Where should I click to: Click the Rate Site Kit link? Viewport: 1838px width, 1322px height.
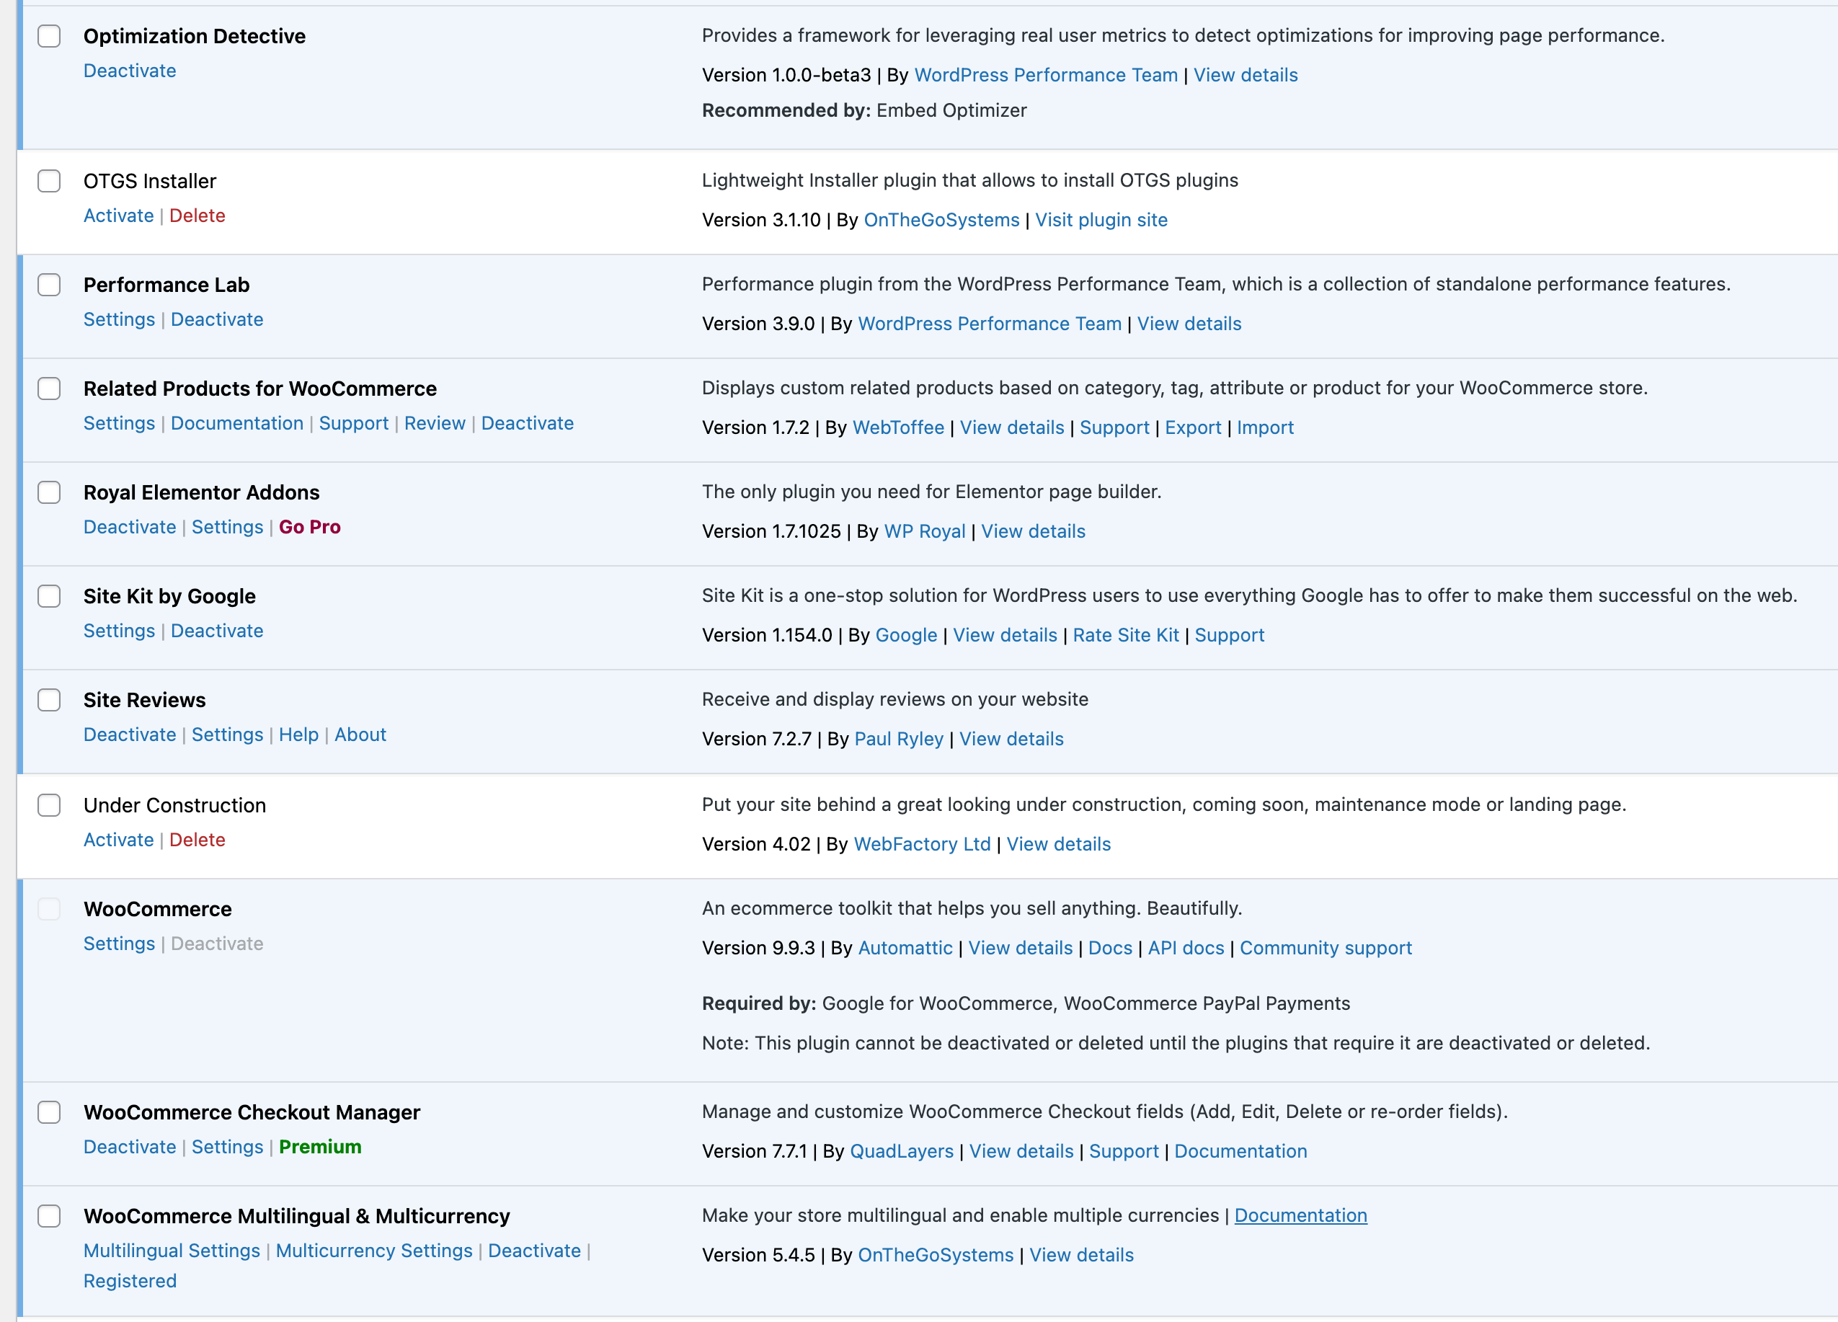tap(1126, 634)
